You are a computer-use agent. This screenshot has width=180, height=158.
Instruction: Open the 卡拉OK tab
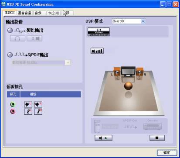point(54,13)
